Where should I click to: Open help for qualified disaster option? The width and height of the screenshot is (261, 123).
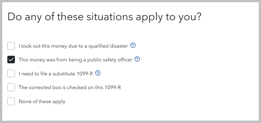(133, 45)
